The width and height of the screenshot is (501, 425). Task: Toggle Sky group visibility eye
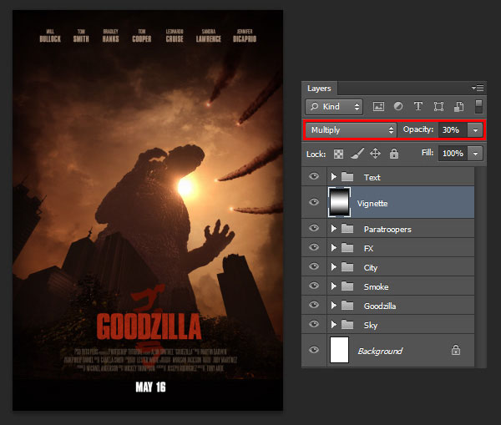314,324
